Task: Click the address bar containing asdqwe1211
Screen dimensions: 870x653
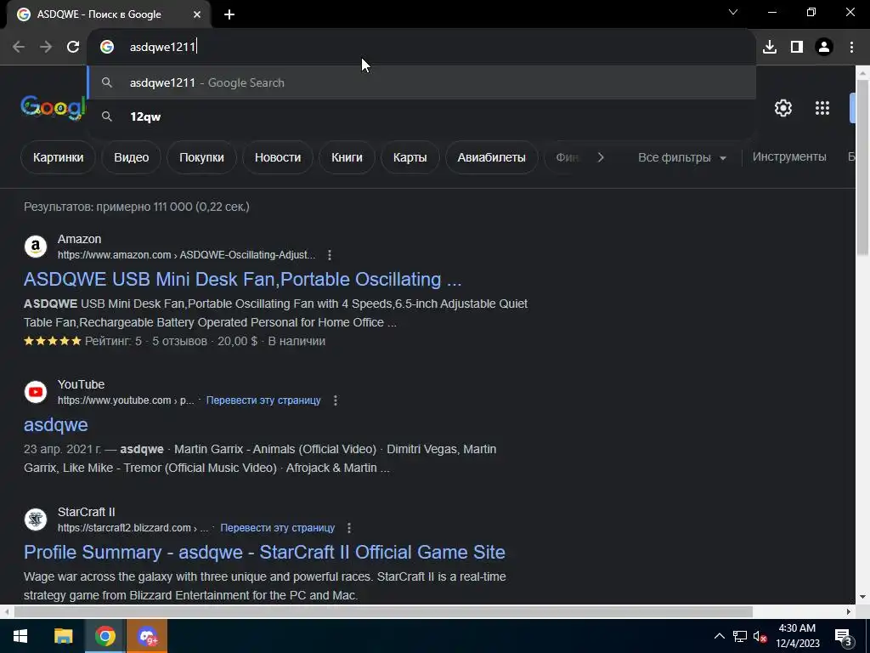Action: coord(421,47)
